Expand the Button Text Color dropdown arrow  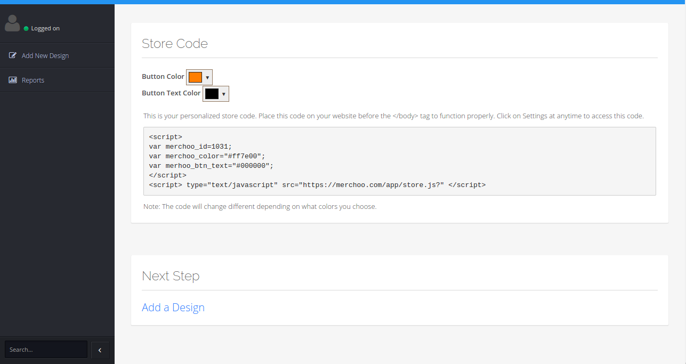tap(224, 94)
